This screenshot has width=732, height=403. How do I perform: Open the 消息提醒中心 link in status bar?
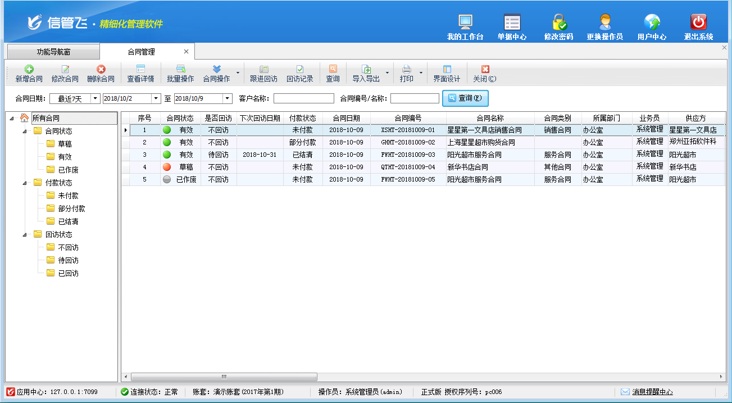[652, 392]
